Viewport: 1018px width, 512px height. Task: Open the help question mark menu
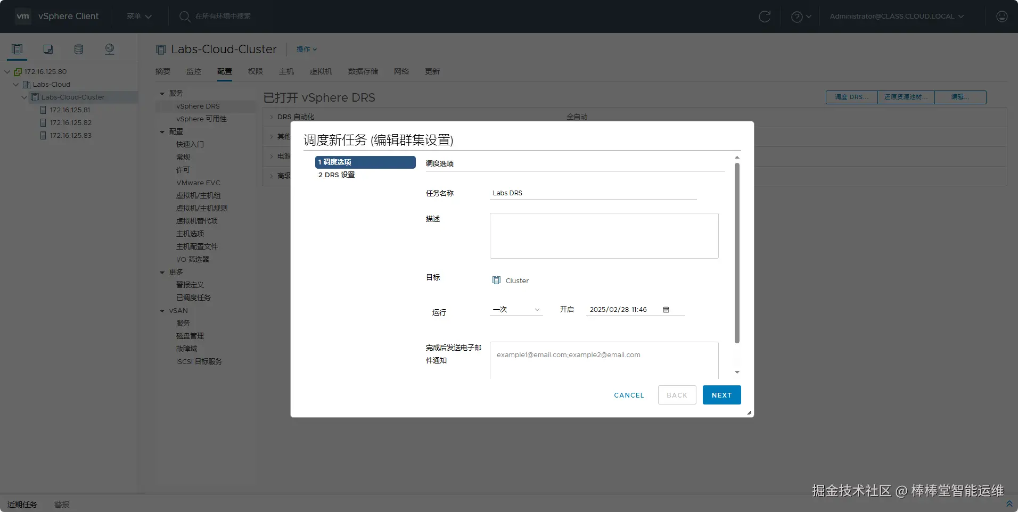click(801, 16)
